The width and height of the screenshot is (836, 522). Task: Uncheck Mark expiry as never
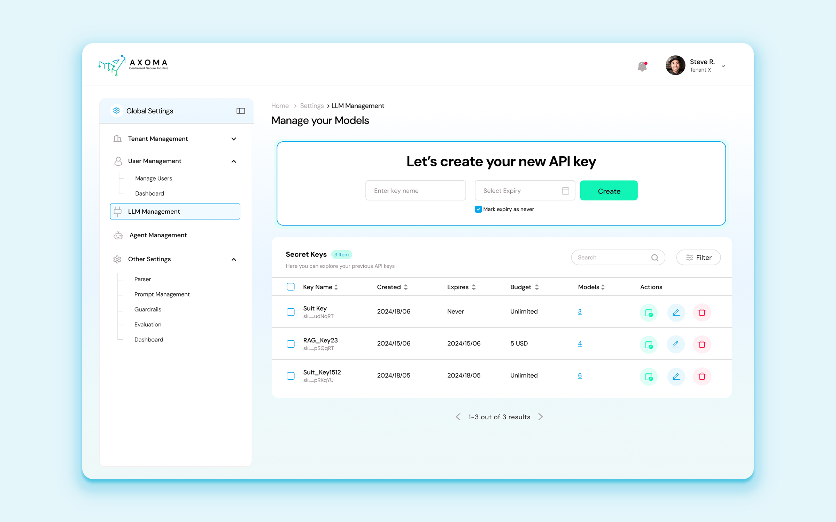(x=478, y=209)
